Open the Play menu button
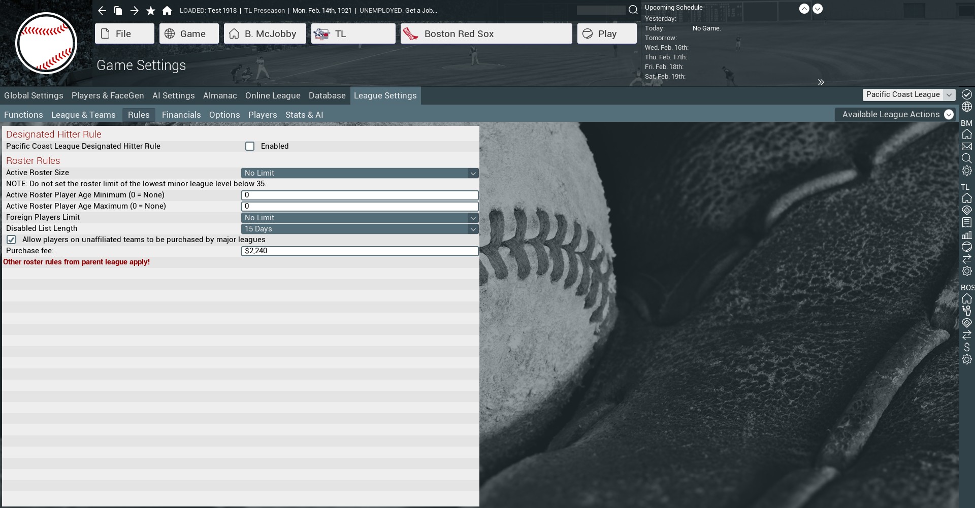 click(606, 34)
